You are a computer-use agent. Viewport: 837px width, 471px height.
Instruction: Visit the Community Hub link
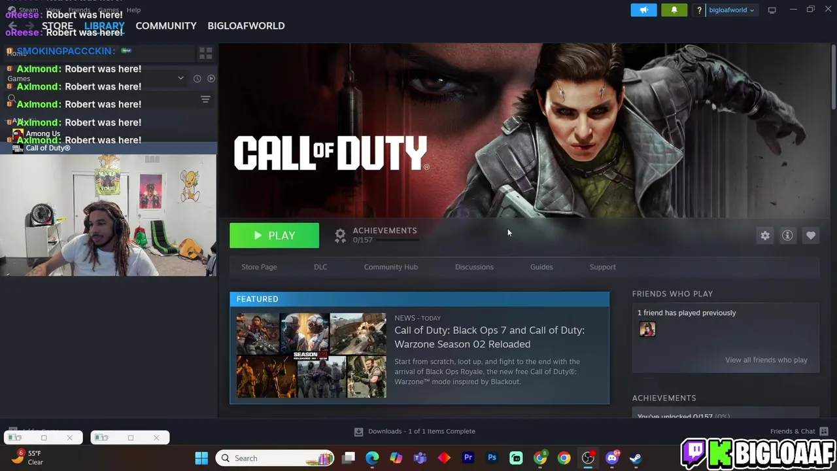[391, 267]
